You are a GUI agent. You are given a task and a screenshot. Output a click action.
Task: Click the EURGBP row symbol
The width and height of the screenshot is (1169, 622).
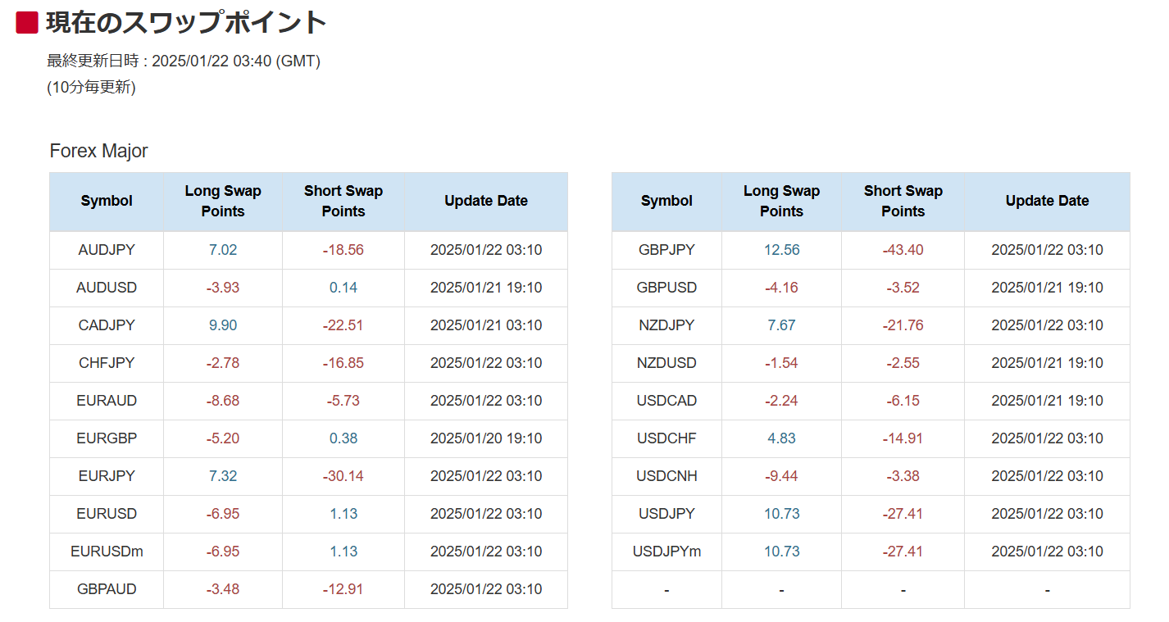coord(107,438)
